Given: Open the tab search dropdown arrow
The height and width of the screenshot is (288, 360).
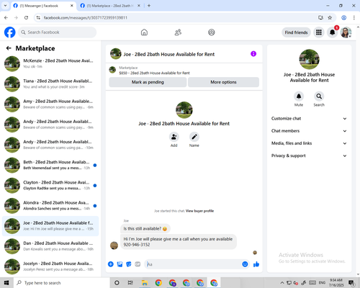Looking at the screenshot, I should click(x=5, y=5).
